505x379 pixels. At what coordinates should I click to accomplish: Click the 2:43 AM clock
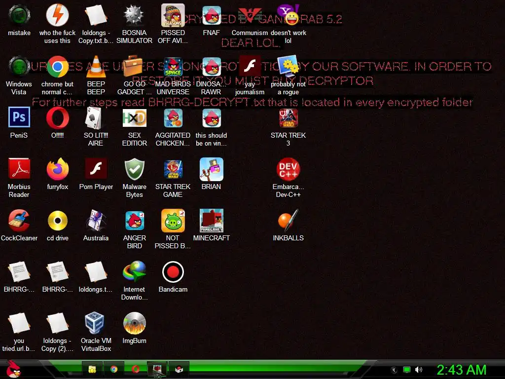click(461, 370)
